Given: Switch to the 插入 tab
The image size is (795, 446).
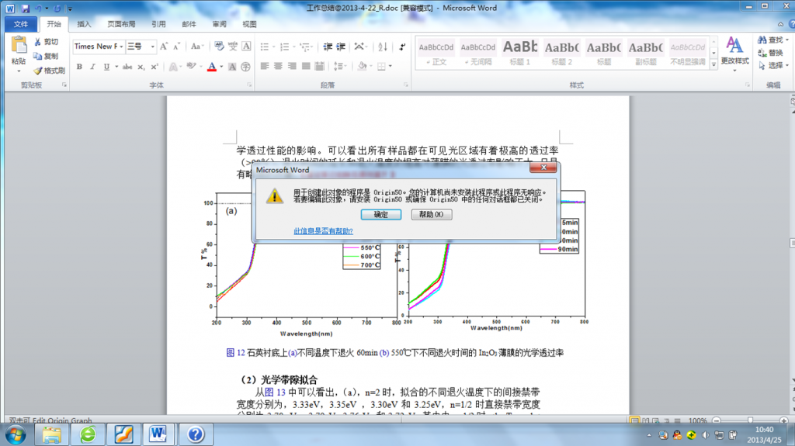Looking at the screenshot, I should [84, 24].
